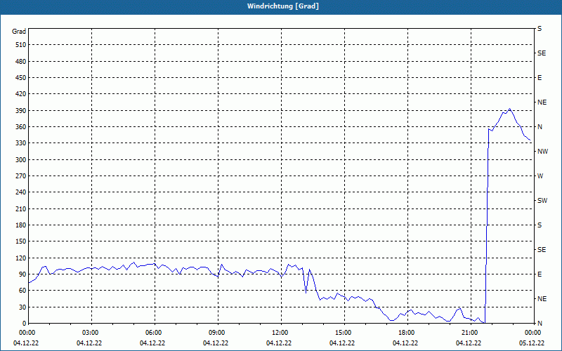Screen dimensions: 562x351
Task: Click the 270 y-axis tick label
Action: tap(21, 176)
